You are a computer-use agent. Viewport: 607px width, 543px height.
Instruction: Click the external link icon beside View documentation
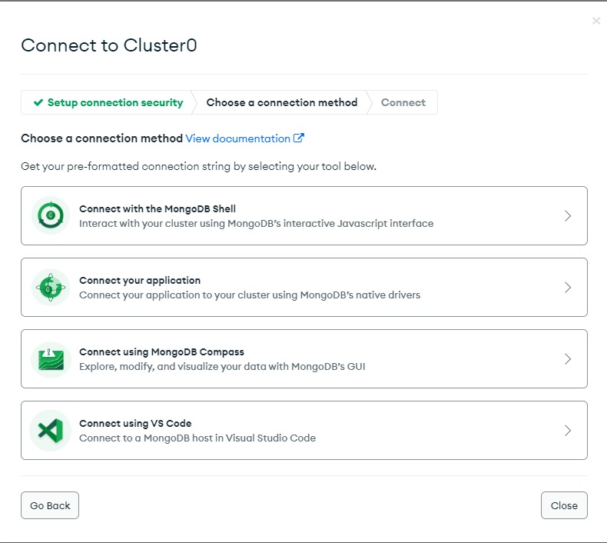[x=299, y=138]
